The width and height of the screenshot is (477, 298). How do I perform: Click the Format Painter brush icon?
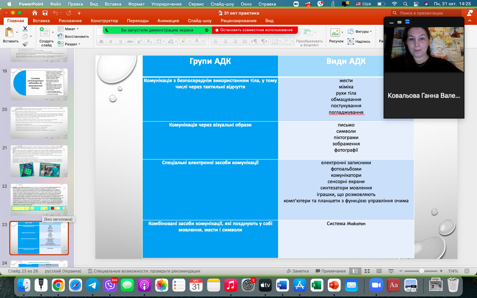click(x=25, y=44)
